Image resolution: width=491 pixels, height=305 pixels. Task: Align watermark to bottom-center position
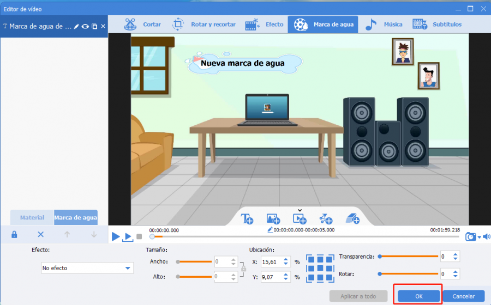pyautogui.click(x=320, y=278)
